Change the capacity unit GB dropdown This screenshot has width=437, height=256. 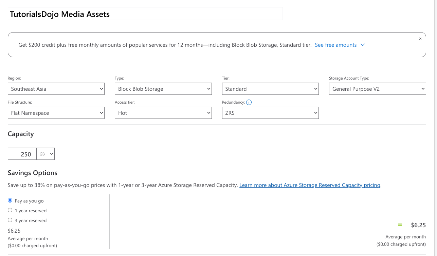[46, 154]
